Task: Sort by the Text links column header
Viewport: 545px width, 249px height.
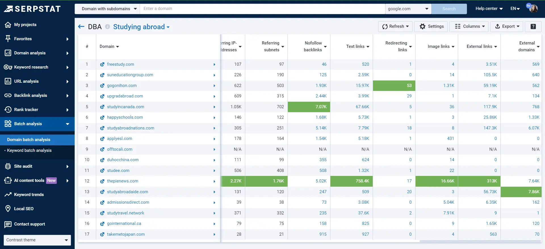Action: pos(358,46)
